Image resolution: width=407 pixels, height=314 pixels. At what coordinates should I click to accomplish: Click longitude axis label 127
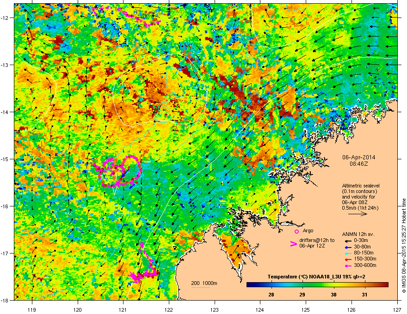pyautogui.click(x=397, y=309)
